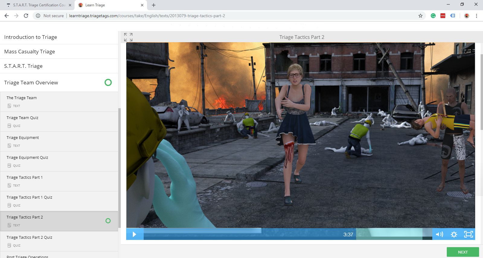
Task: Open Triage Tactics Part 1 lesson
Action: (59, 181)
